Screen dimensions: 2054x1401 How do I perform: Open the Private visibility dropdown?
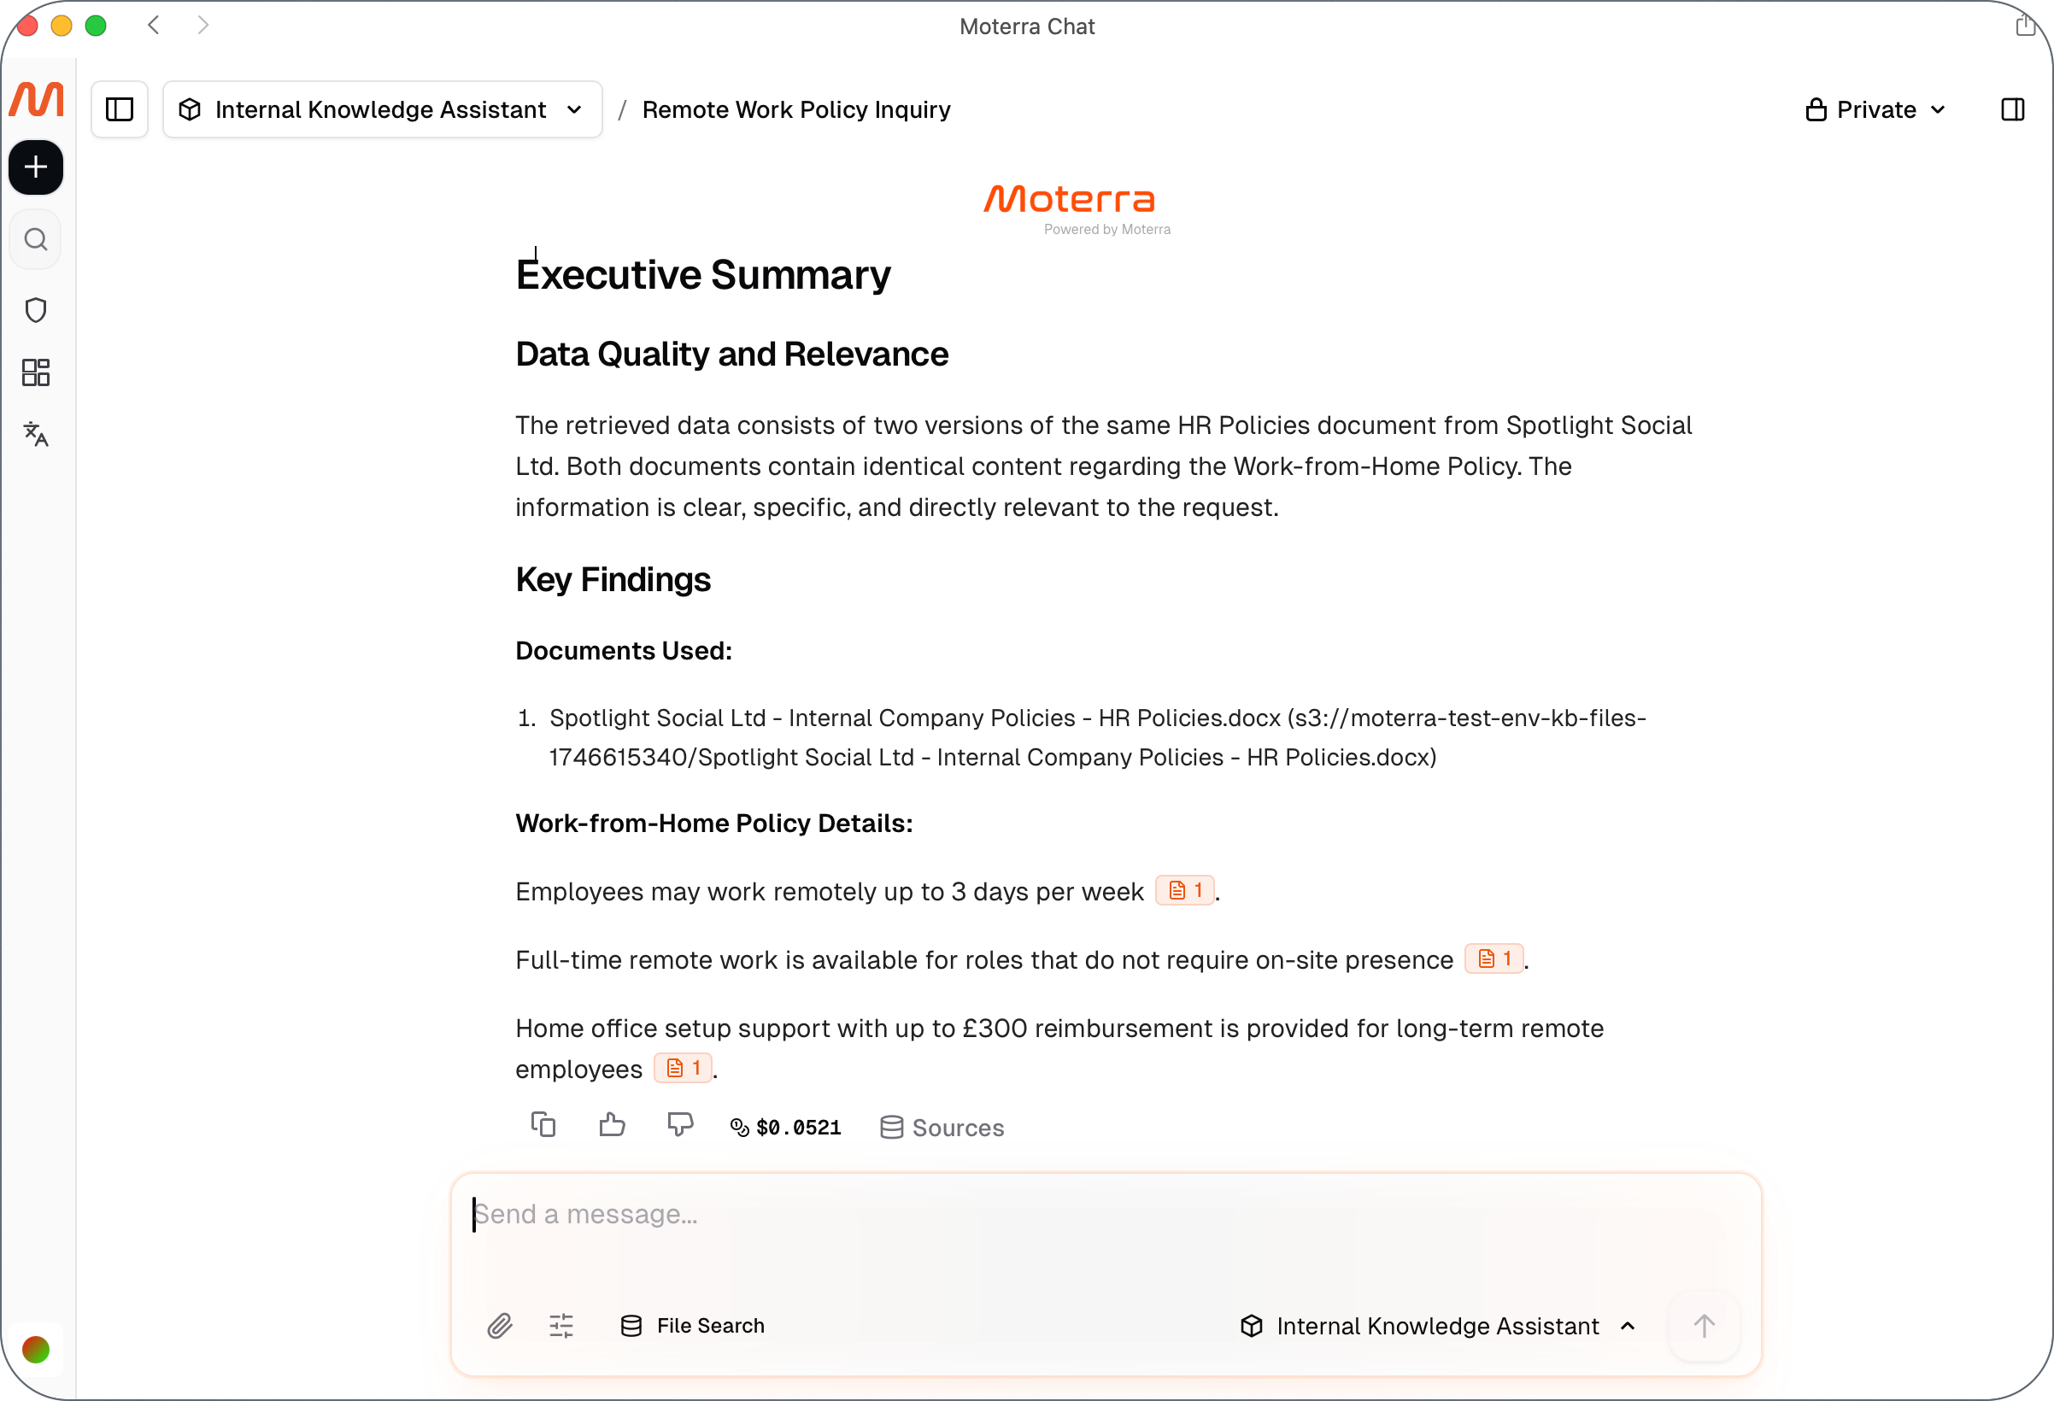click(1876, 109)
